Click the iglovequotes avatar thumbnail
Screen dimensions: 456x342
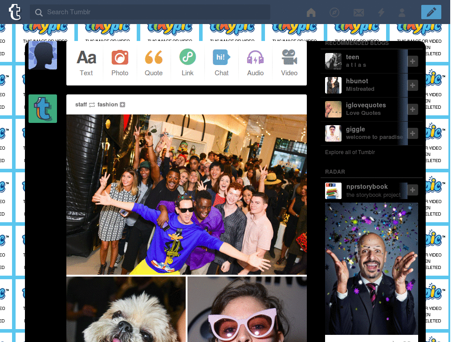click(x=333, y=110)
